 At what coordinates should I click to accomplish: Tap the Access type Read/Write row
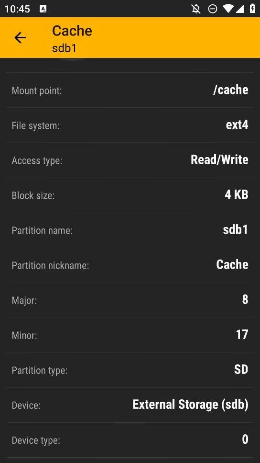point(130,160)
